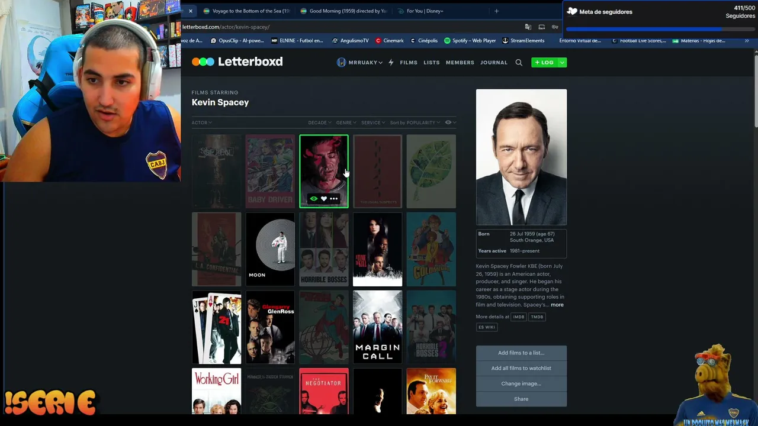Open the Glengarry Glen Ross poster
The image size is (758, 426).
(x=270, y=327)
